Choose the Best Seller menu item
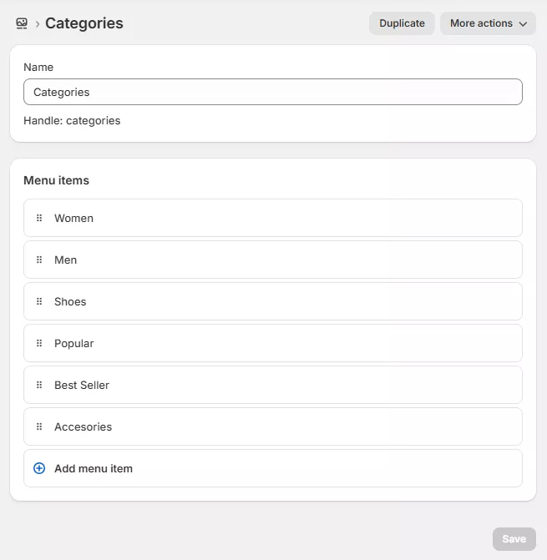The height and width of the screenshot is (560, 547). point(82,385)
